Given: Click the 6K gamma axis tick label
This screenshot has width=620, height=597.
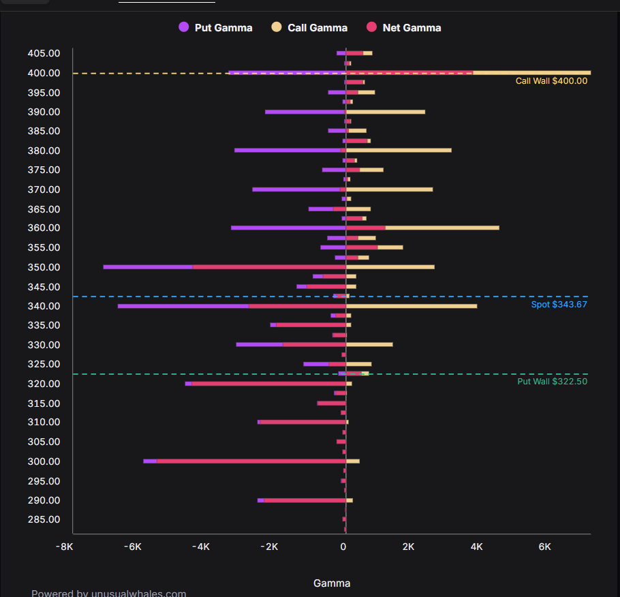Looking at the screenshot, I should pyautogui.click(x=545, y=547).
